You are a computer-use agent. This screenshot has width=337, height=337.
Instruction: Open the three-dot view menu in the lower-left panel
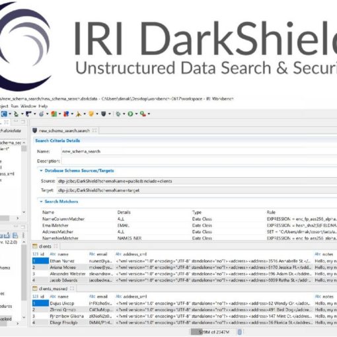coord(23,235)
